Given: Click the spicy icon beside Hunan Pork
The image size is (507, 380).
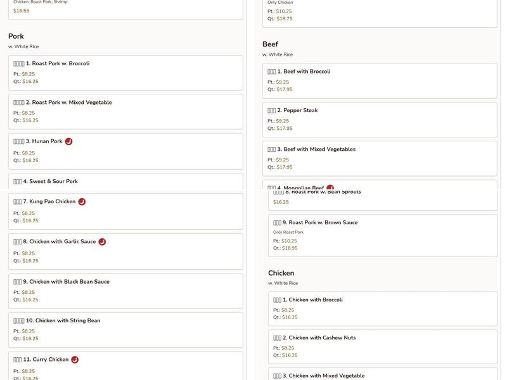Looking at the screenshot, I should (68, 142).
